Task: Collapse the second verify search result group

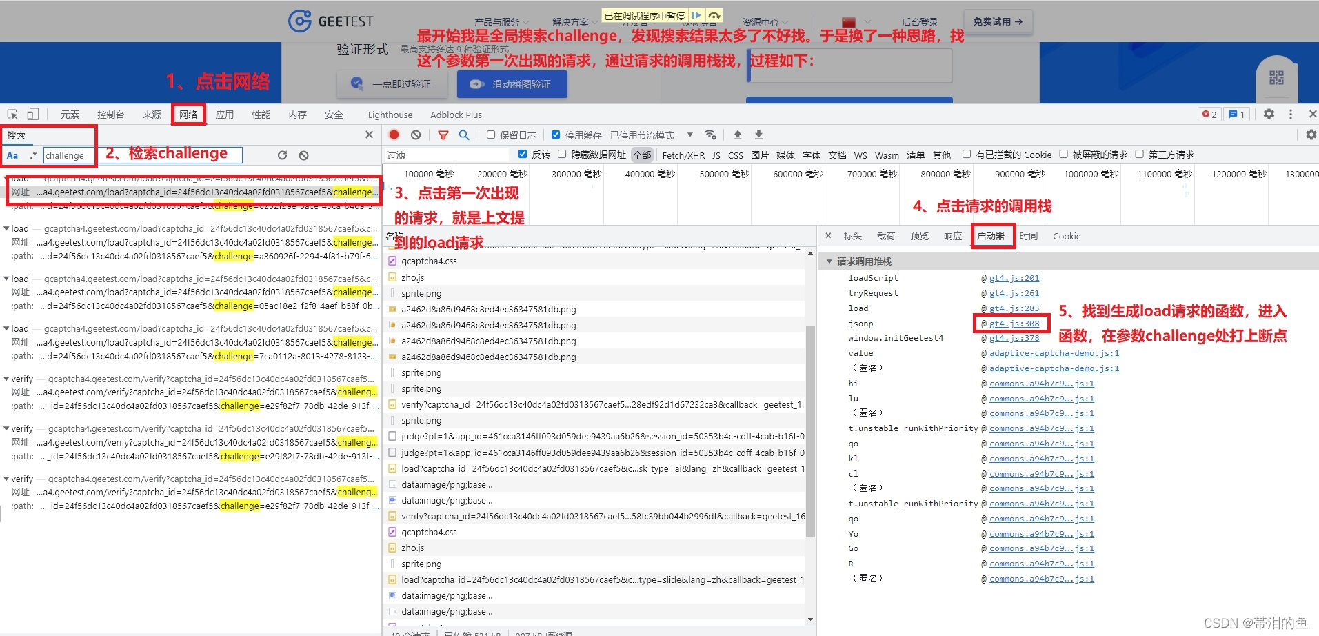Action: pos(7,428)
